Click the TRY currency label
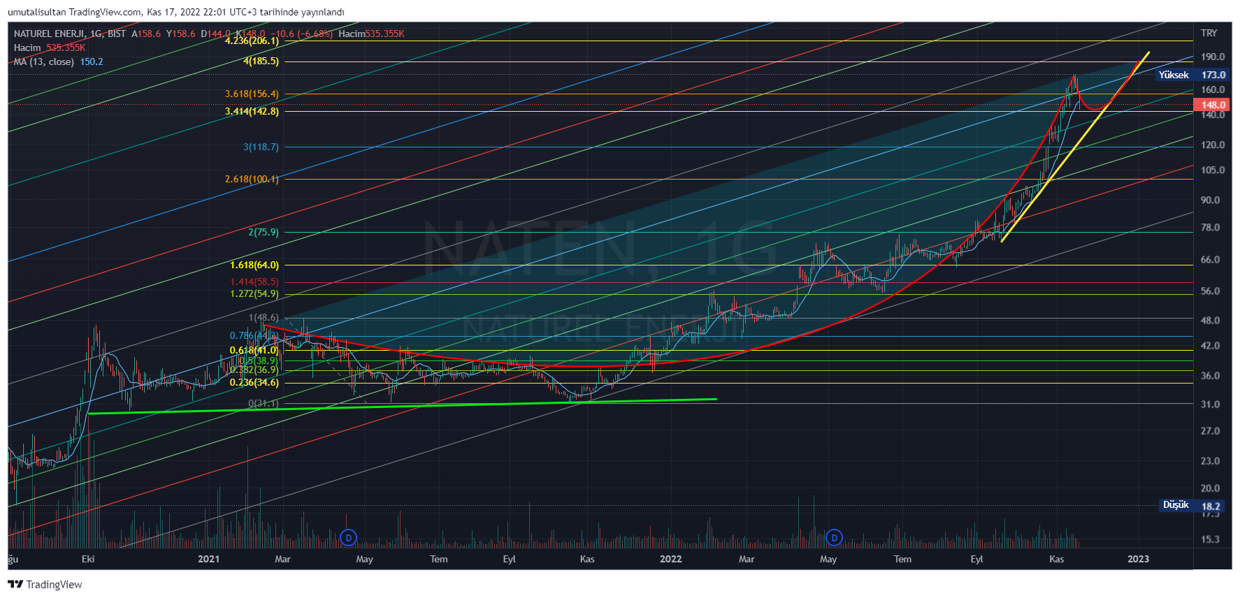The image size is (1240, 598). coord(1209,33)
